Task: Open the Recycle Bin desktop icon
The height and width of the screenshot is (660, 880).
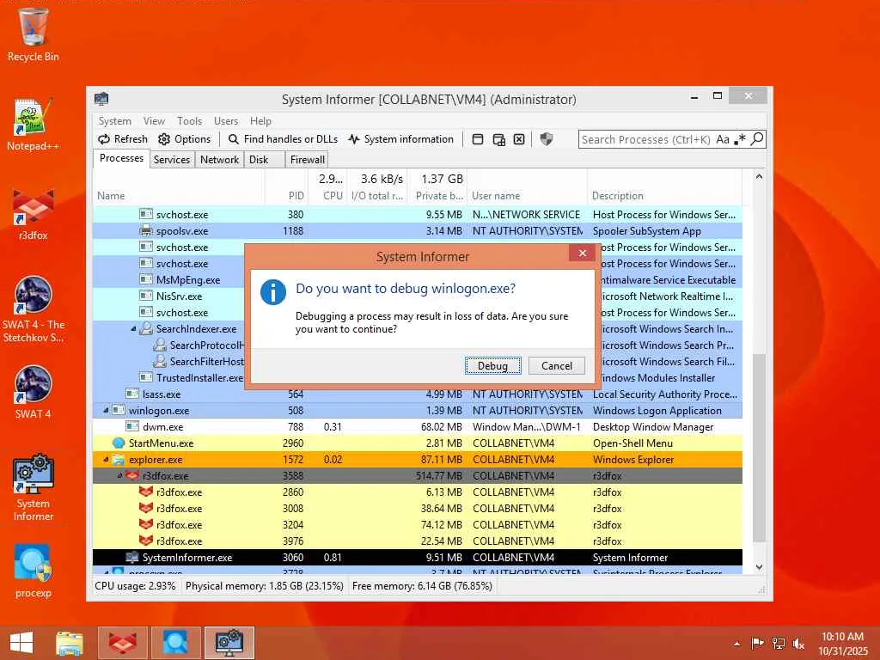Action: point(34,34)
